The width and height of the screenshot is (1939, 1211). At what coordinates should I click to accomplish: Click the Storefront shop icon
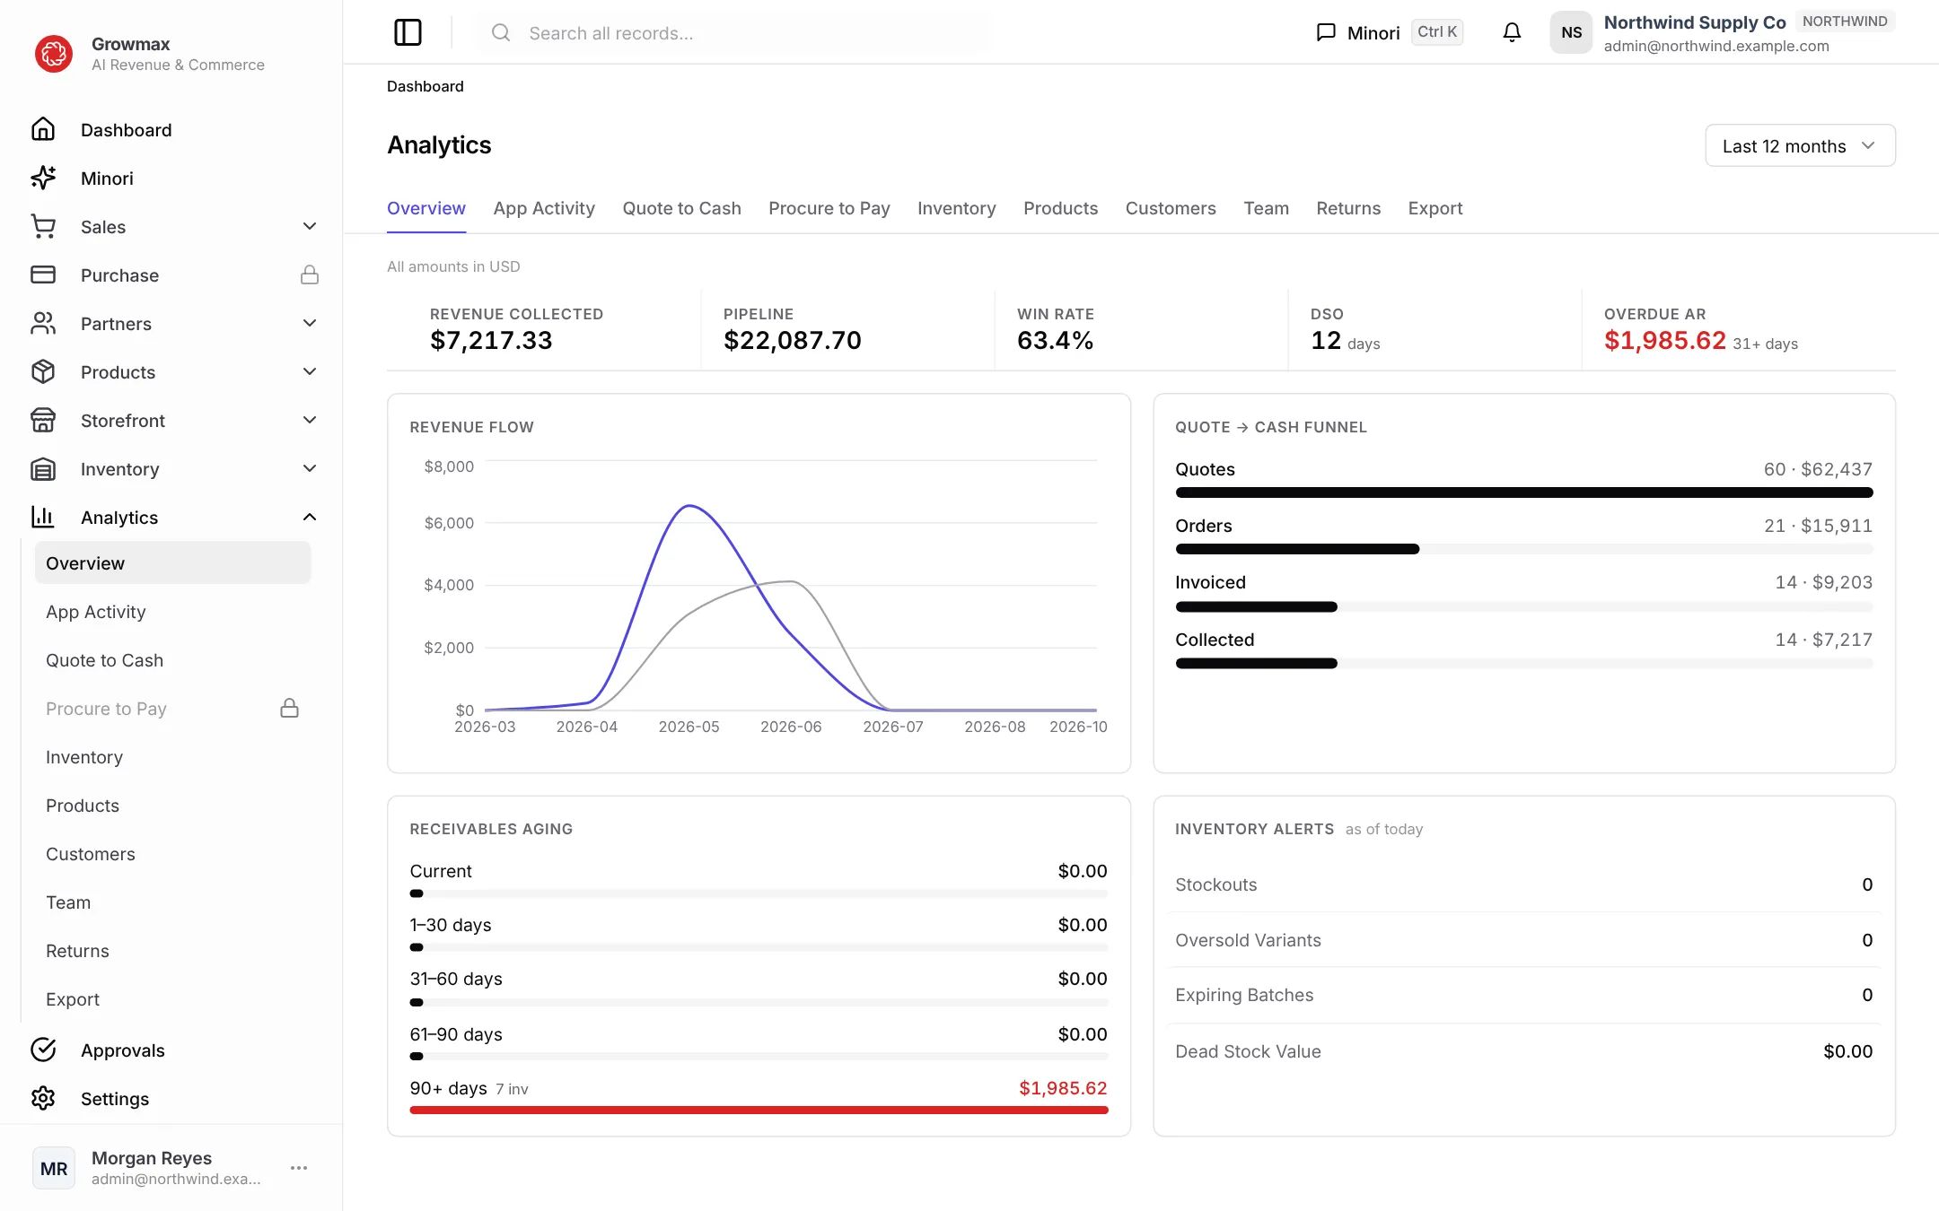click(x=43, y=420)
